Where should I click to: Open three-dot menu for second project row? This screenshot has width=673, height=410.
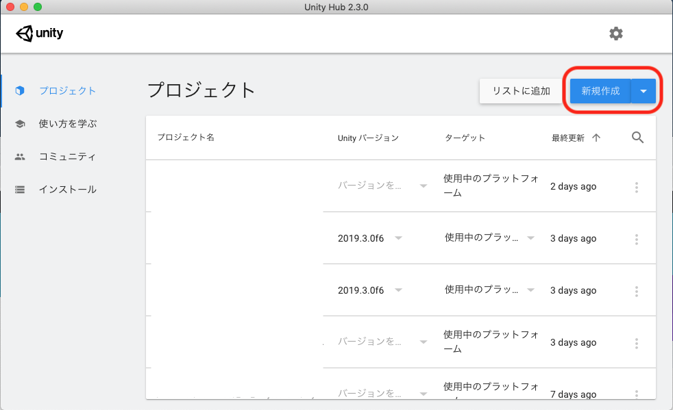[x=637, y=239]
